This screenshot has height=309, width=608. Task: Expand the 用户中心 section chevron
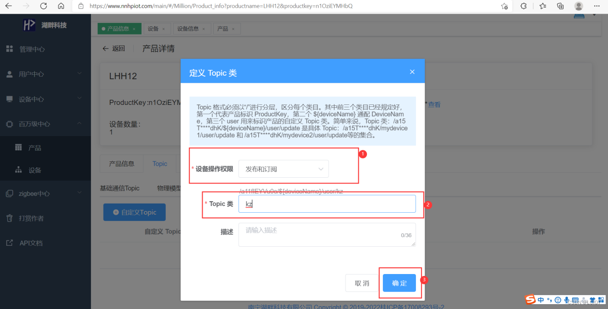coord(80,74)
